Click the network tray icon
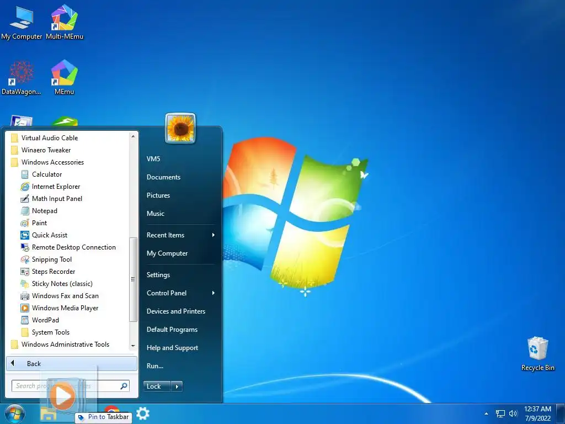The width and height of the screenshot is (565, 424). pyautogui.click(x=500, y=414)
